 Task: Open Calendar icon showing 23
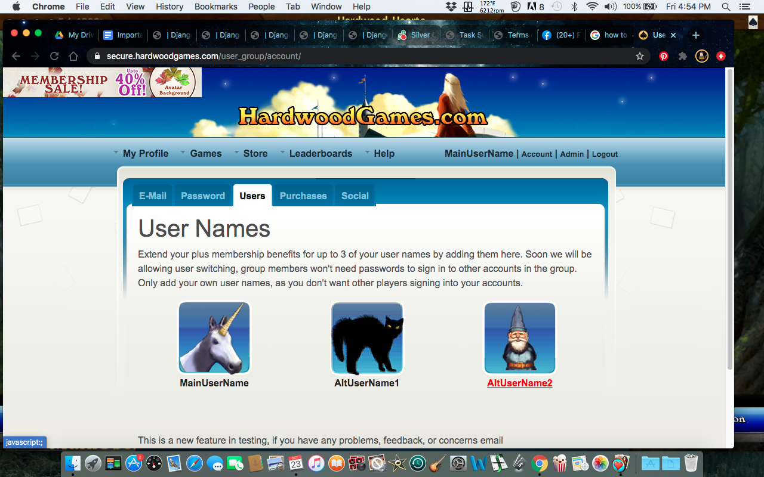[x=296, y=463]
